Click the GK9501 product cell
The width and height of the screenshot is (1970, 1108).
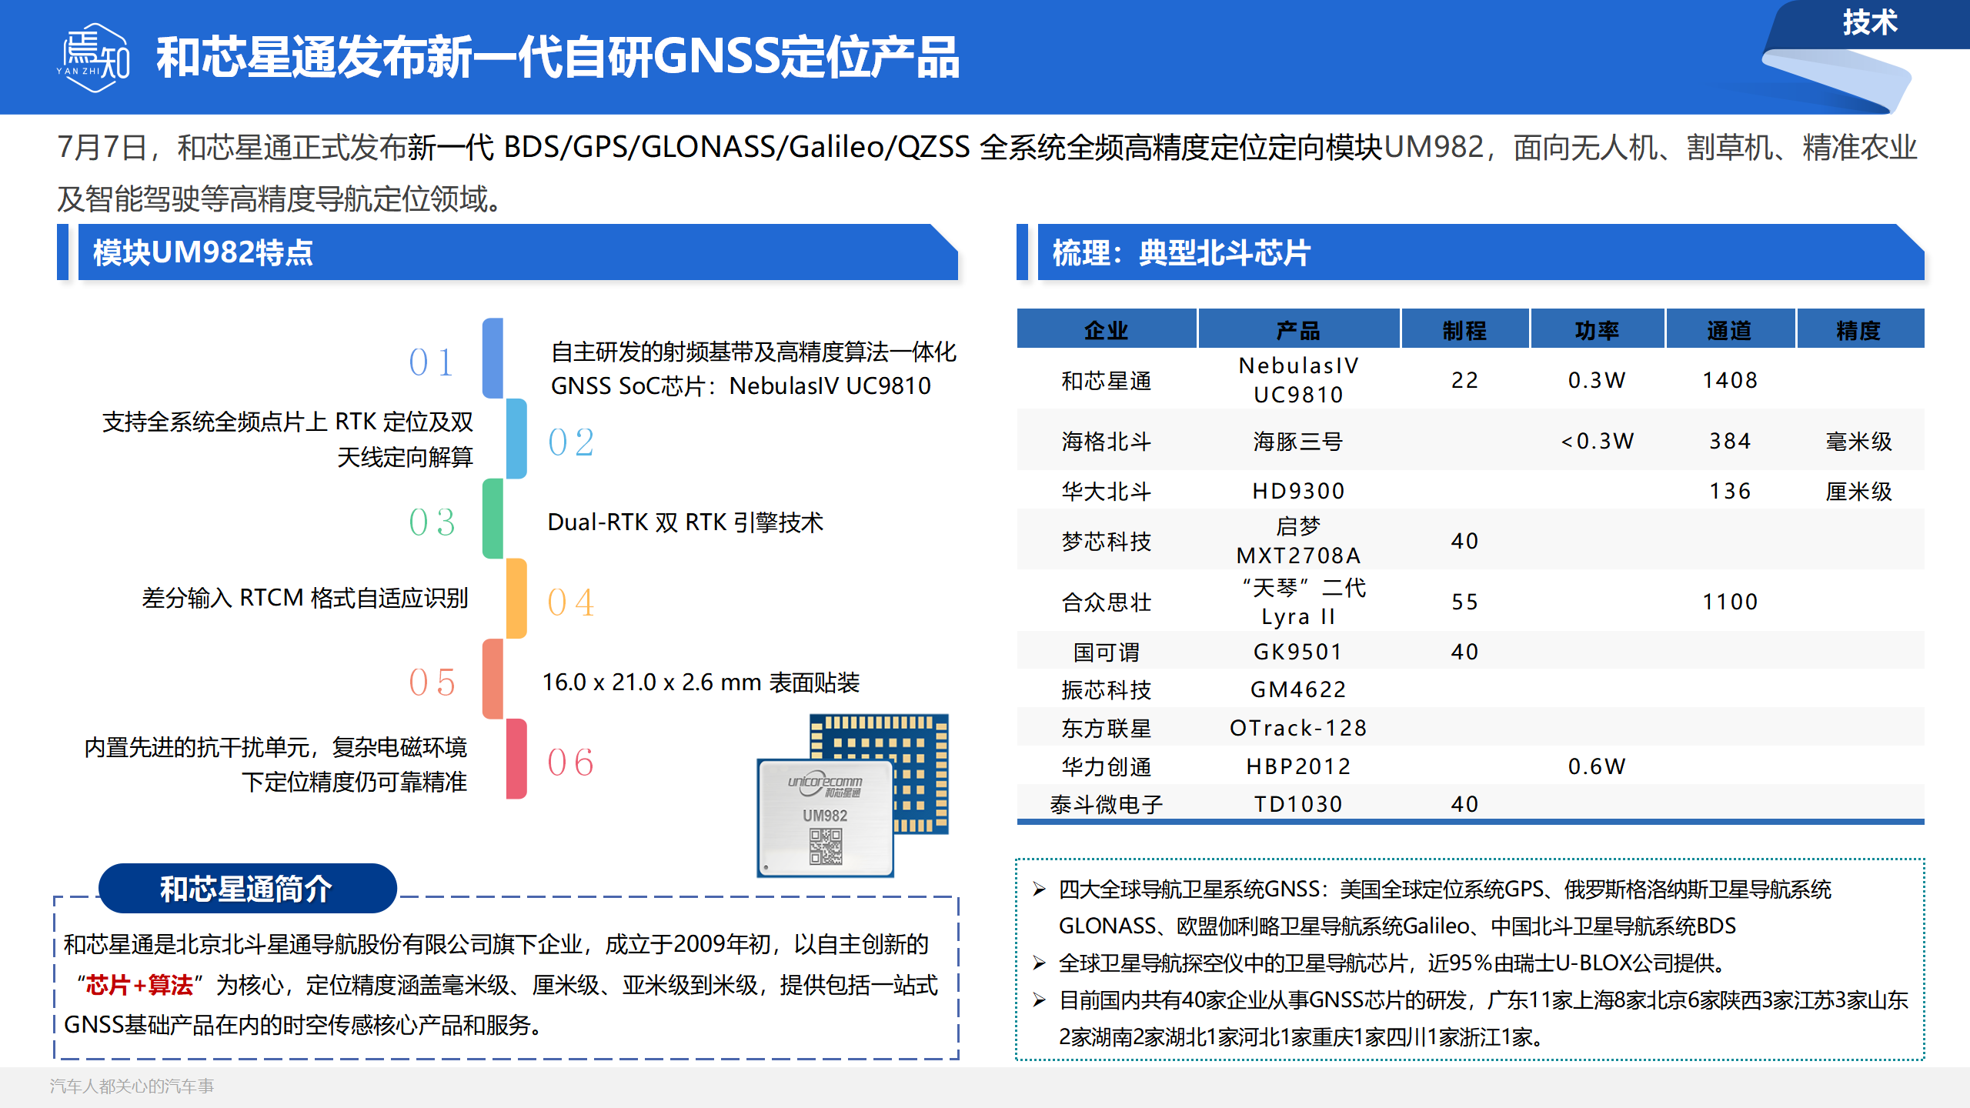tap(1298, 652)
